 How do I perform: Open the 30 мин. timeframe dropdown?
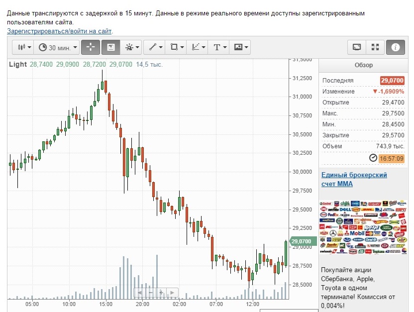coord(57,47)
